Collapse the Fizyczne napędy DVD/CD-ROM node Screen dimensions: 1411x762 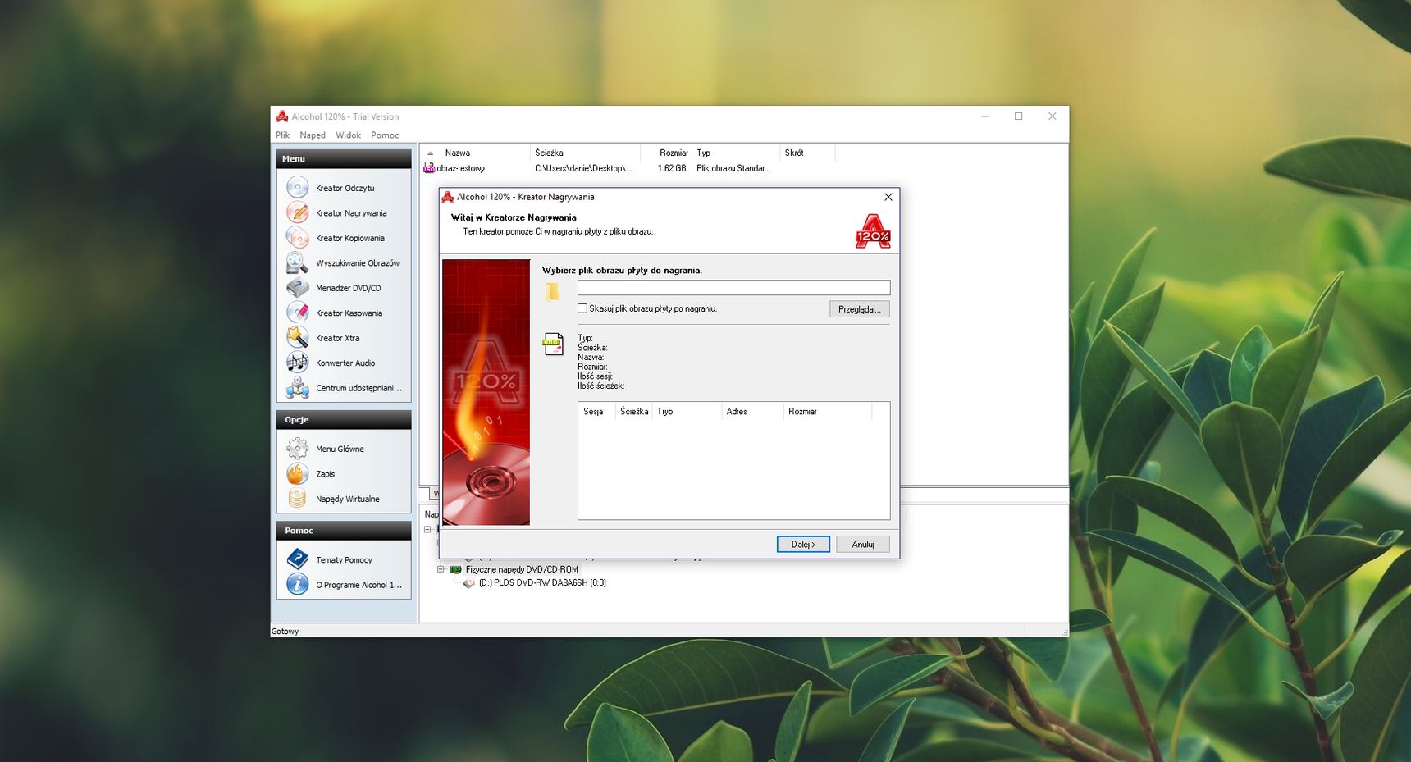pyautogui.click(x=441, y=569)
